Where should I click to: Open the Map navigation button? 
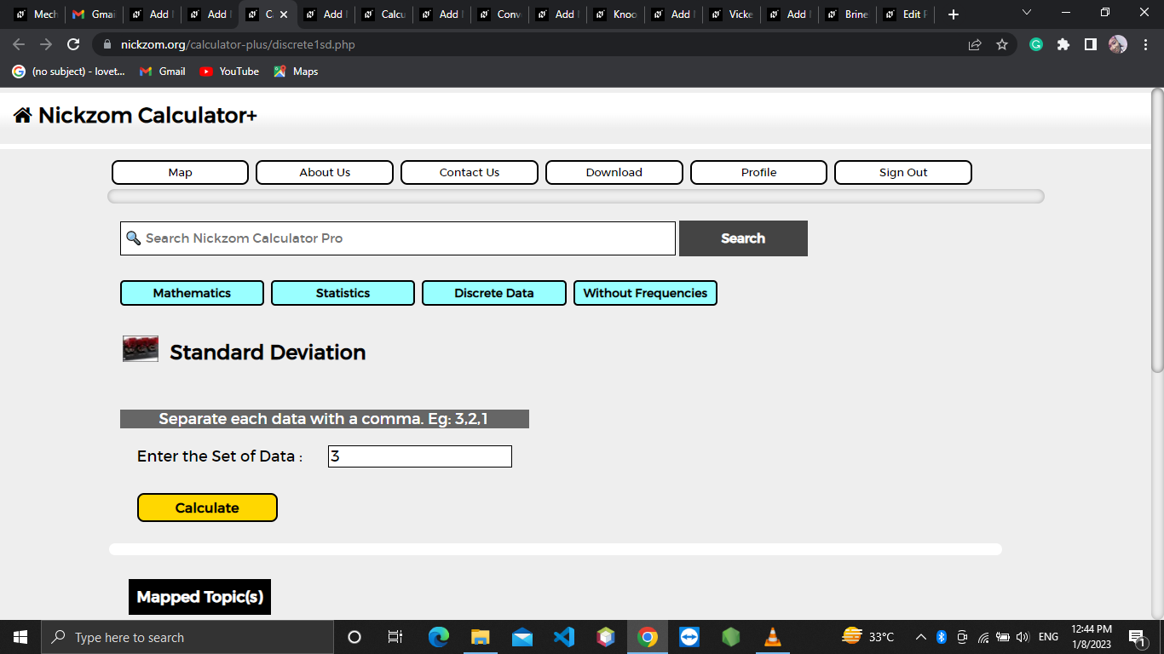[180, 172]
